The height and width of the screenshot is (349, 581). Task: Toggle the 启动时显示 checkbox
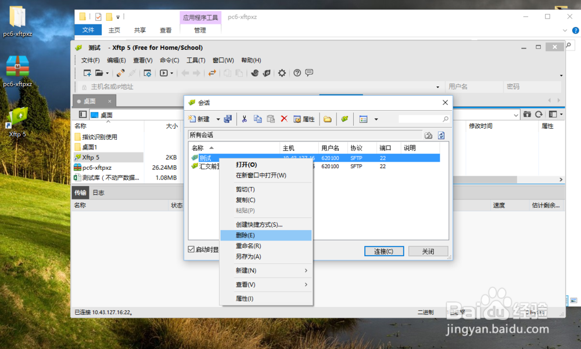click(x=191, y=249)
